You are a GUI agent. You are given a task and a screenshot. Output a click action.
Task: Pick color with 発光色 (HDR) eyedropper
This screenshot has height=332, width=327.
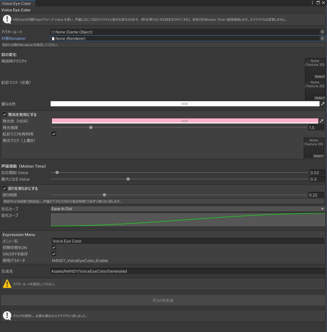point(321,121)
